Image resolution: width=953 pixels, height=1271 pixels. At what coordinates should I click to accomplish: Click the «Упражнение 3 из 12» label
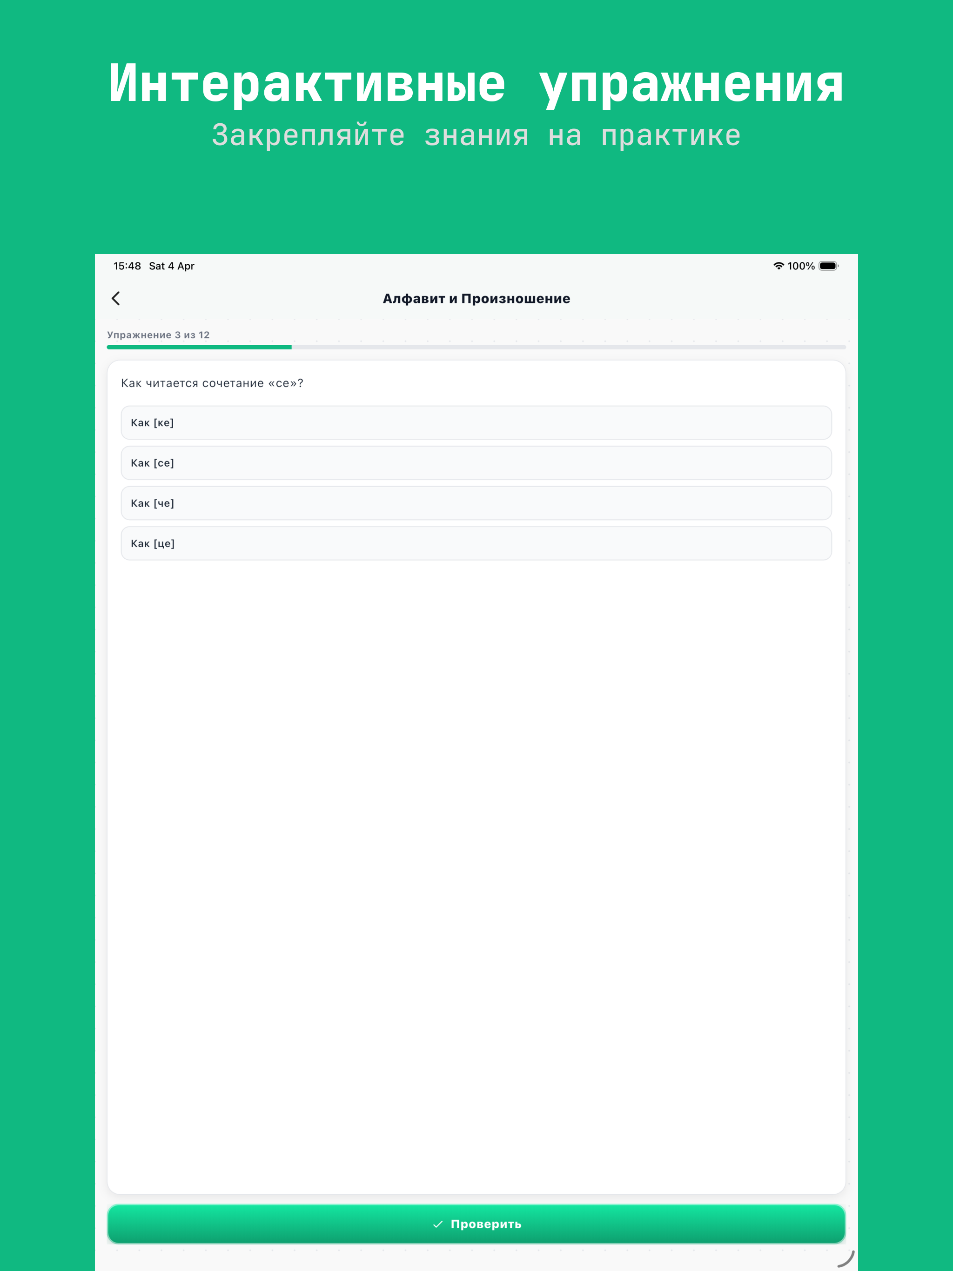click(x=158, y=335)
